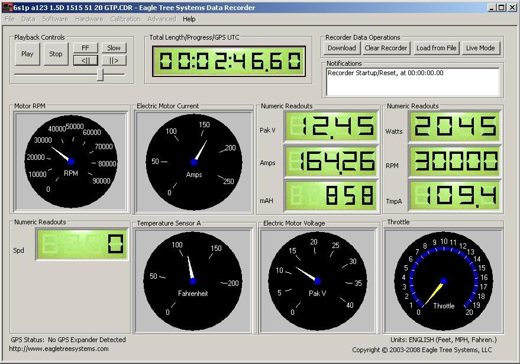Click the Motor RPM gauge dial
The height and width of the screenshot is (364, 520).
pos(71,161)
